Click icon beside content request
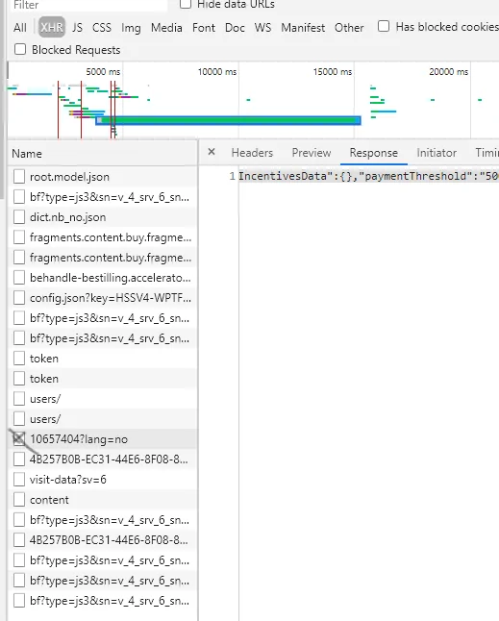The width and height of the screenshot is (499, 621). pyautogui.click(x=19, y=500)
